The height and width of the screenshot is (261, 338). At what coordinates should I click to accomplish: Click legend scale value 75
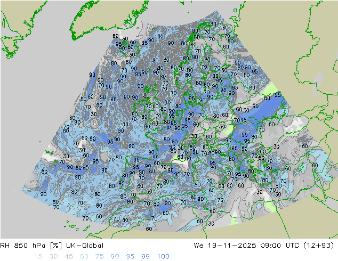100,257
